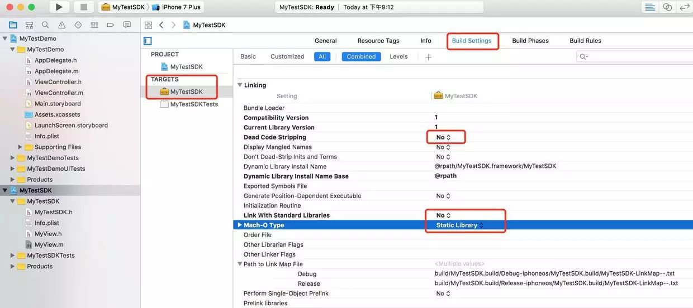Open the Test navigator diamond icon

click(78, 25)
